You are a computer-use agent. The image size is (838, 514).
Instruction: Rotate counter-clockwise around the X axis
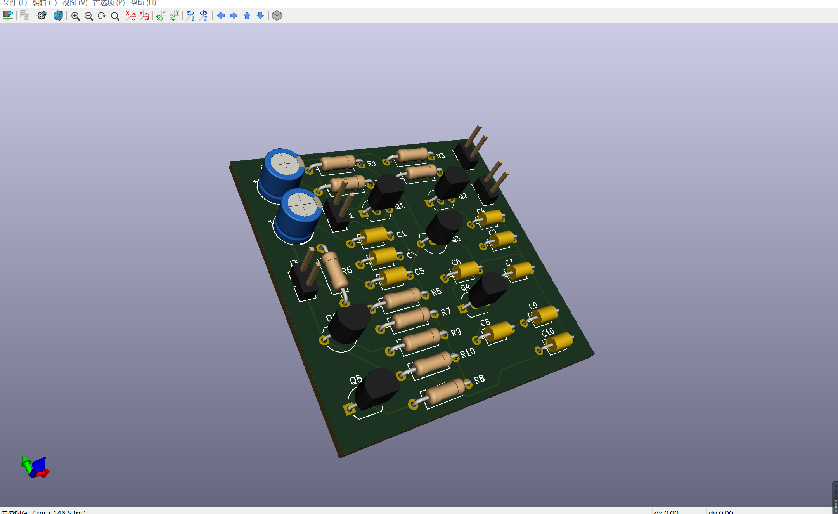144,16
